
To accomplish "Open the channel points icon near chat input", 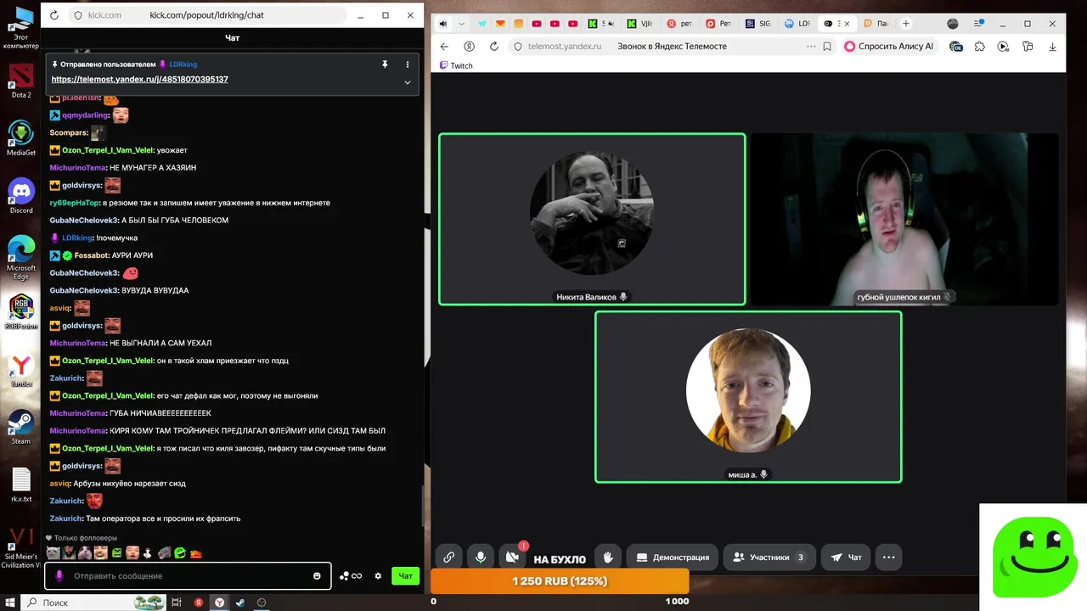I will tap(351, 575).
